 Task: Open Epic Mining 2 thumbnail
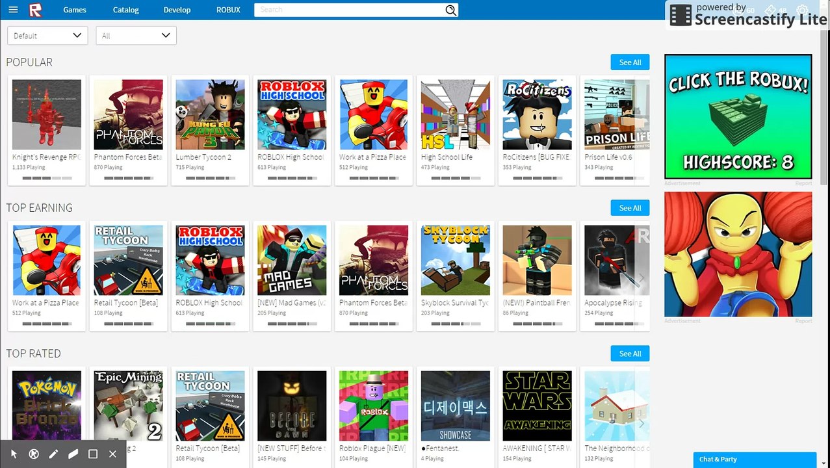[x=129, y=406]
